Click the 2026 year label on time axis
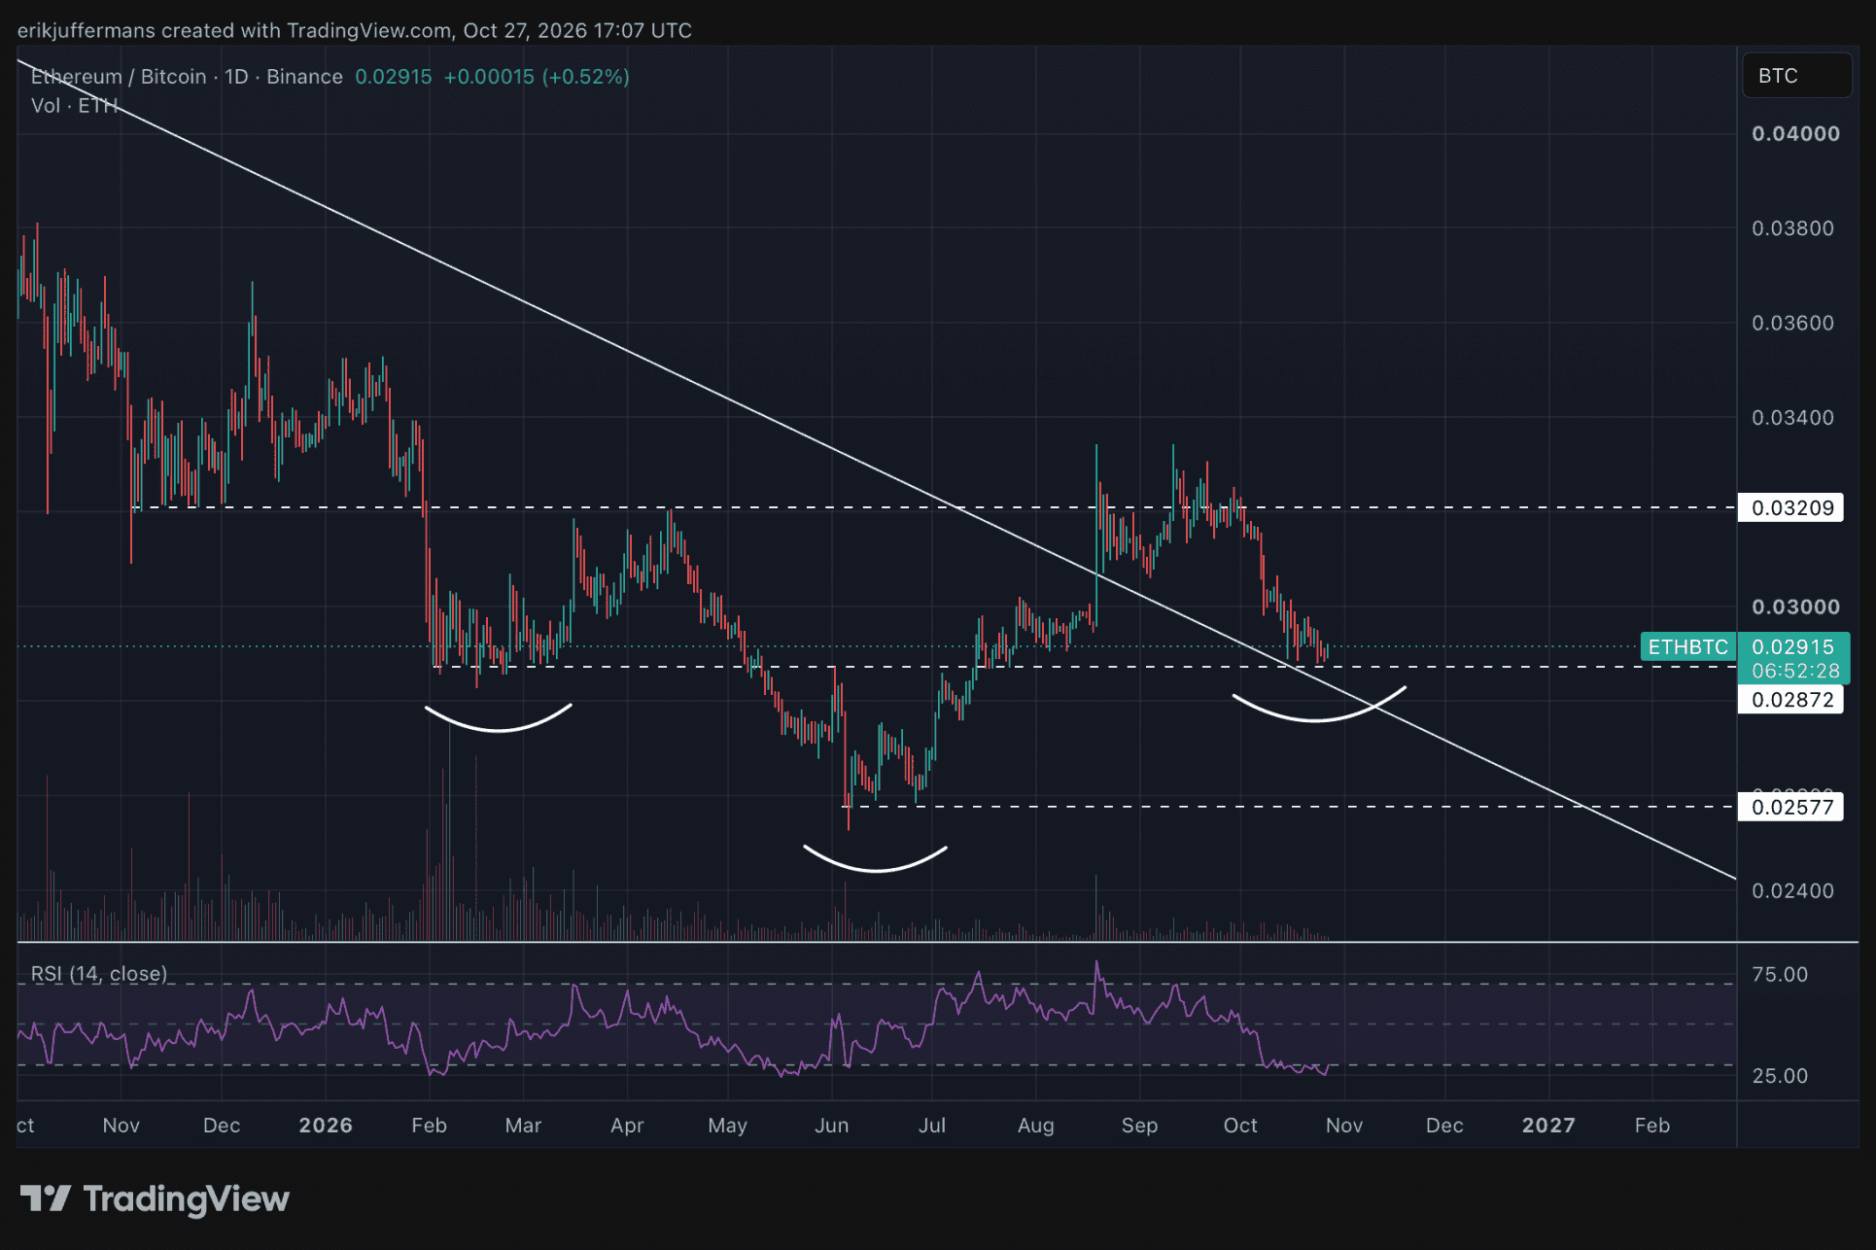The width and height of the screenshot is (1876, 1250). [x=326, y=1126]
